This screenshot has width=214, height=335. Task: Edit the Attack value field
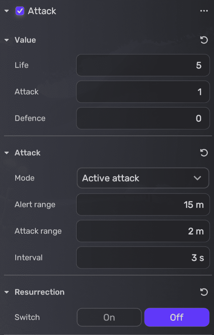143,92
